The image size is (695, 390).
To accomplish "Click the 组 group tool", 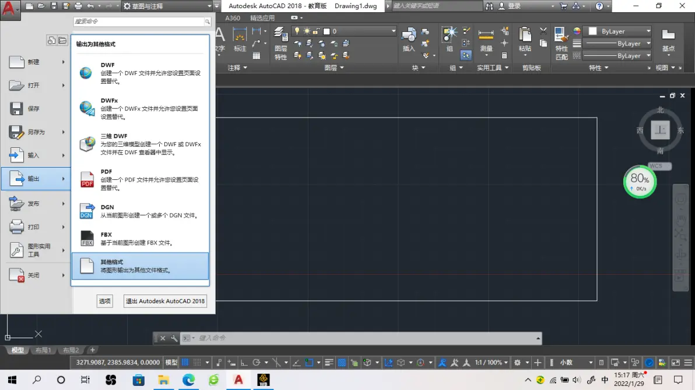I will coord(450,40).
